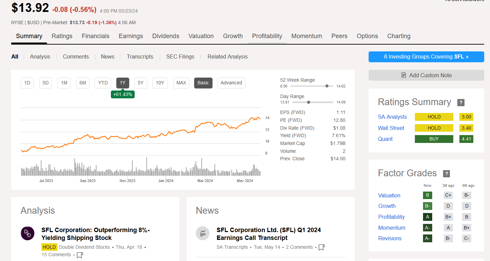Image resolution: width=490 pixels, height=261 pixels.
Task: Select the 5D chart range
Action: coord(46,83)
